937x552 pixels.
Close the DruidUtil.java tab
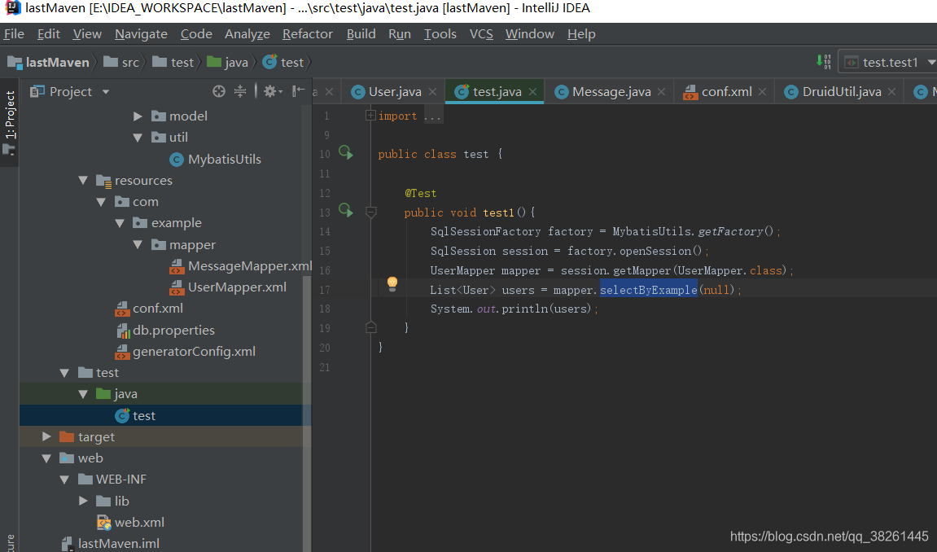(x=891, y=91)
